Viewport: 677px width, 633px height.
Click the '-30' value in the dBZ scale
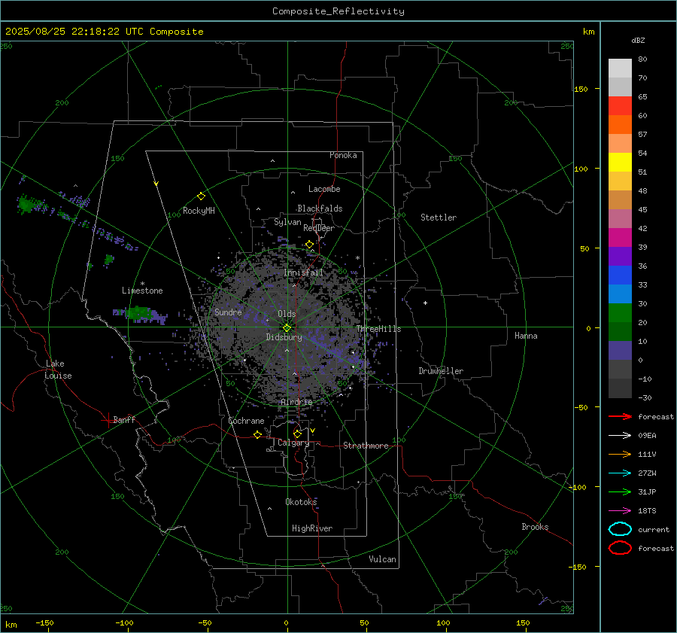tap(645, 397)
